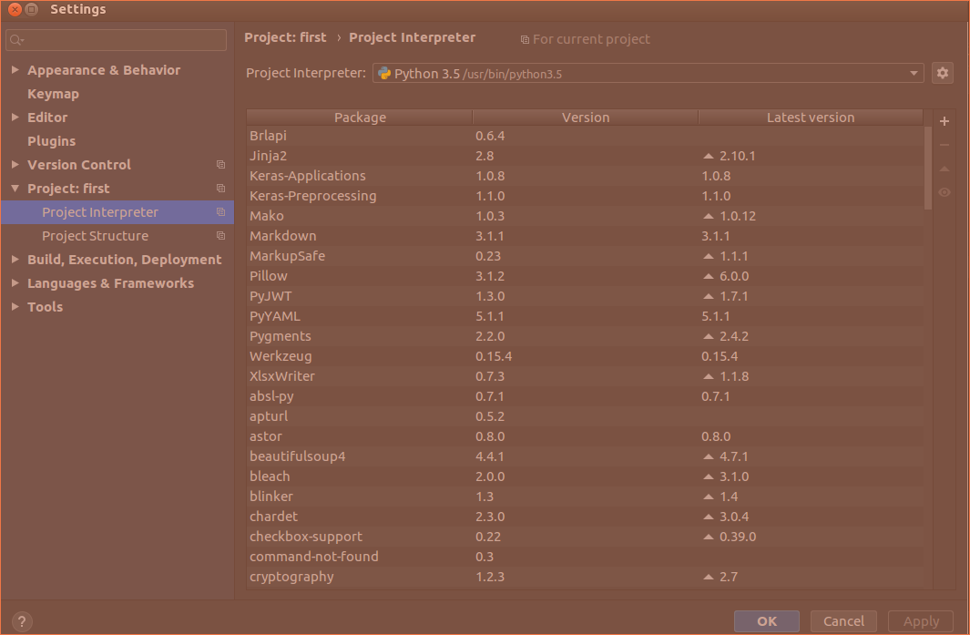
Task: Click the package list vertical scrollbar
Action: coord(928,169)
